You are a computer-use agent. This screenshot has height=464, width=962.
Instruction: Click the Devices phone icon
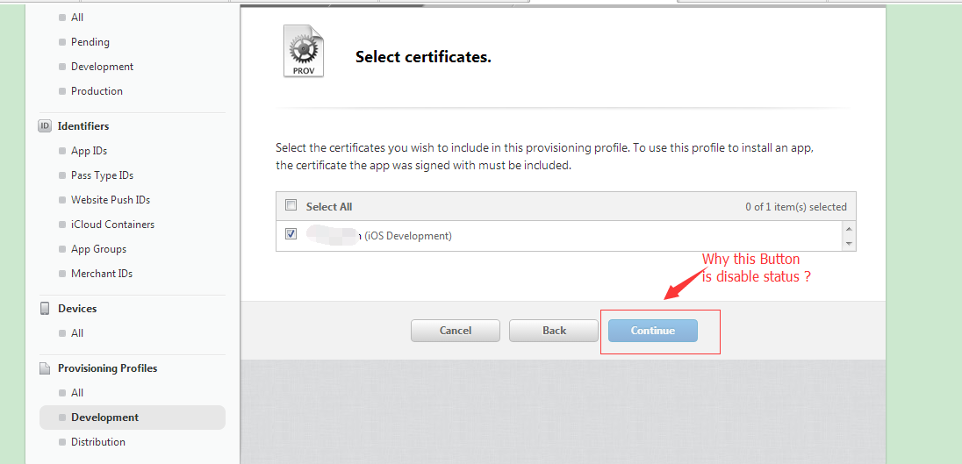pos(45,309)
